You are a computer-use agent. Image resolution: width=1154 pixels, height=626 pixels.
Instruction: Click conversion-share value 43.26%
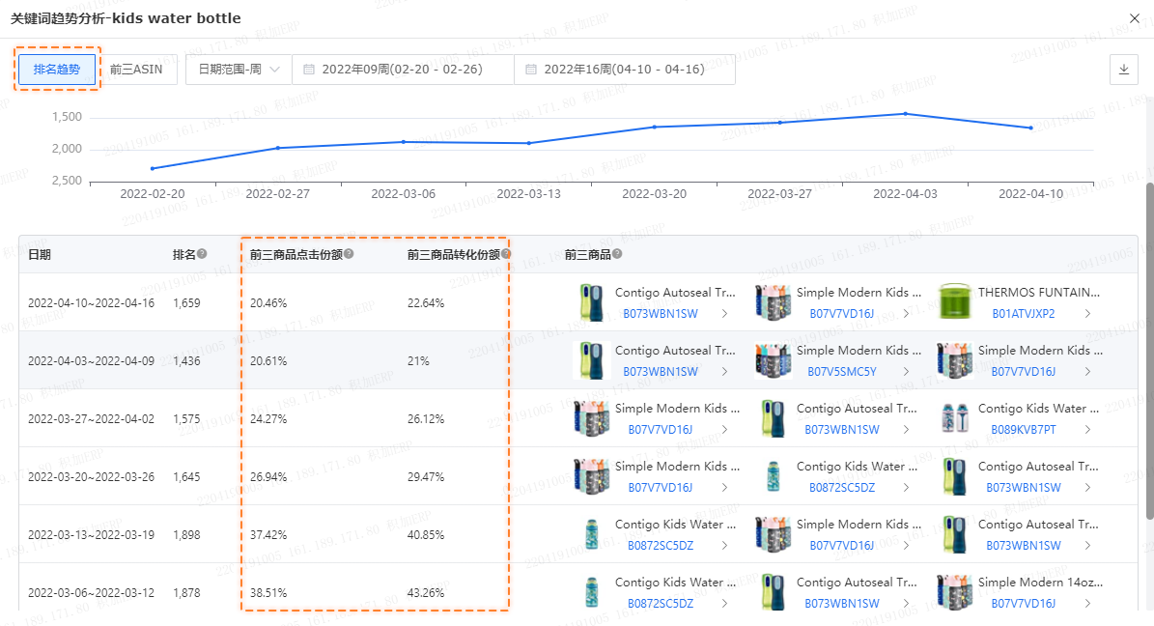tap(426, 593)
